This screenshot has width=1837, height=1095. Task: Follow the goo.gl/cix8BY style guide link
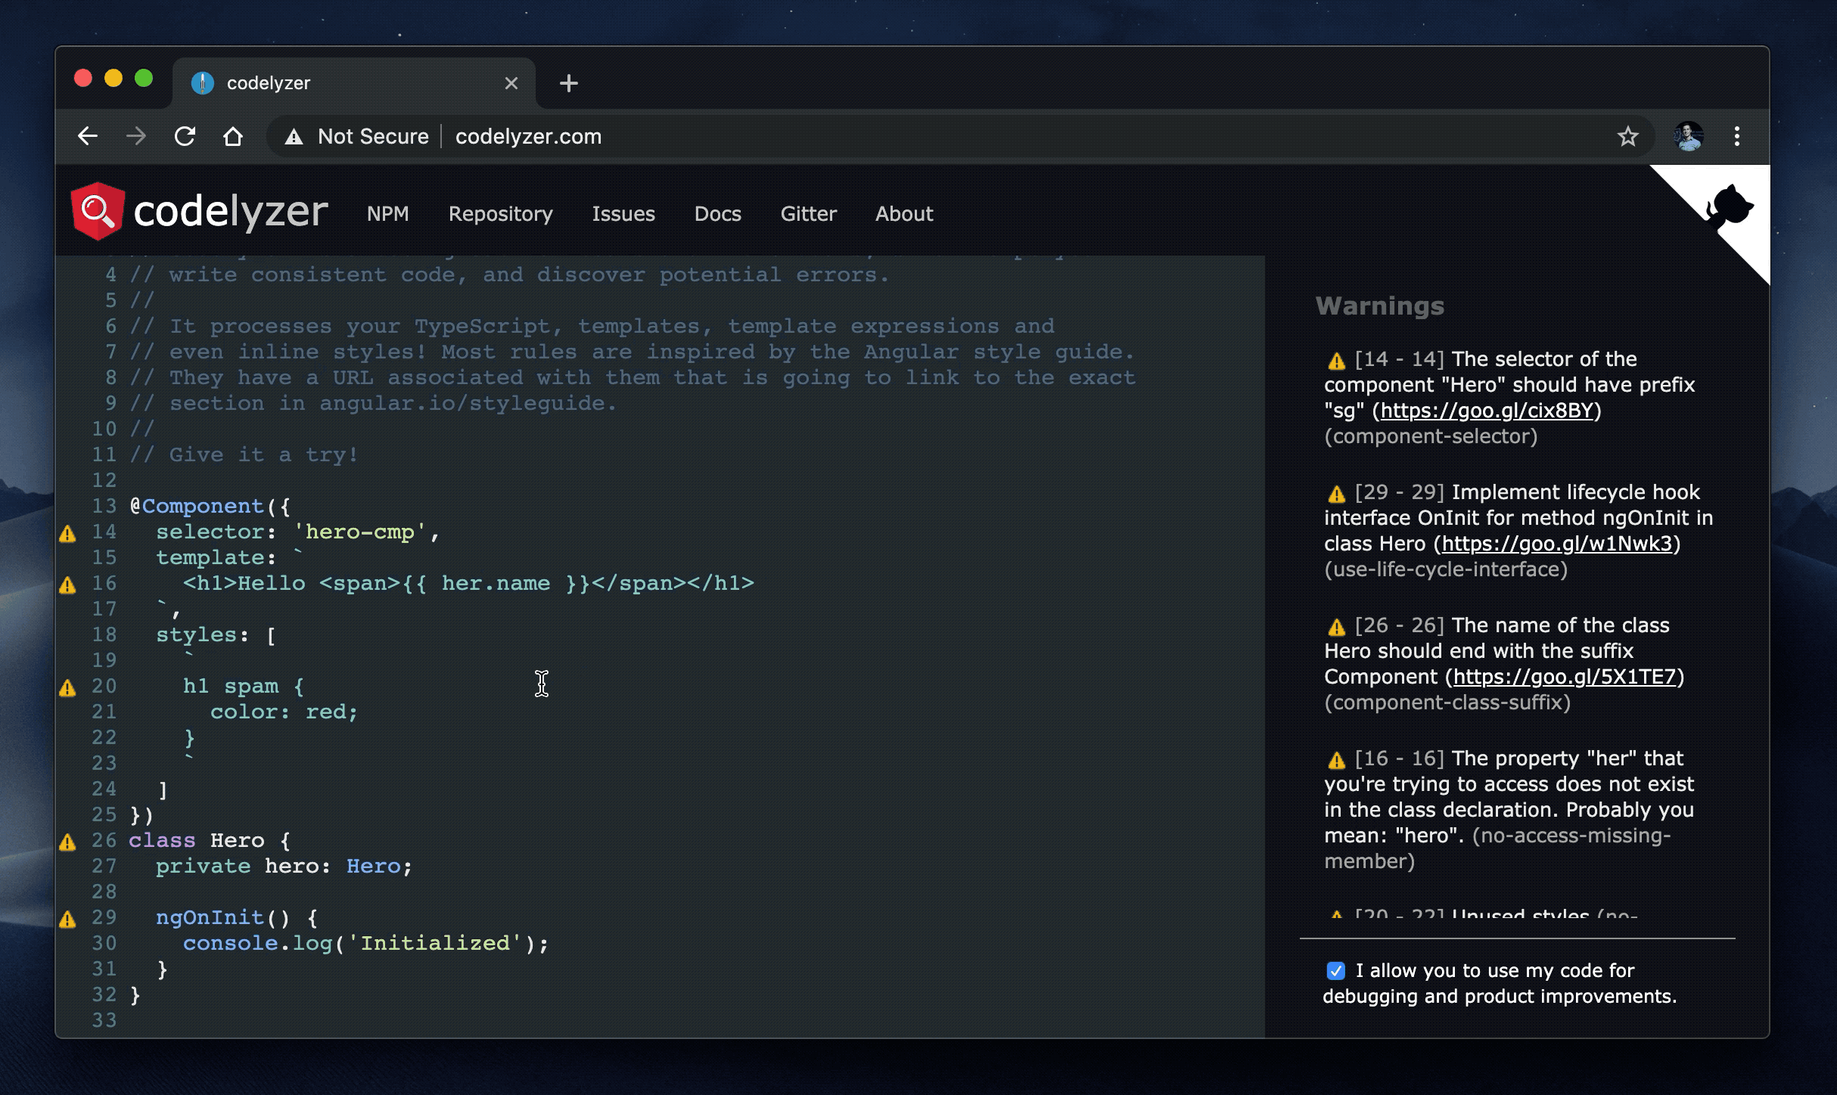tap(1487, 411)
